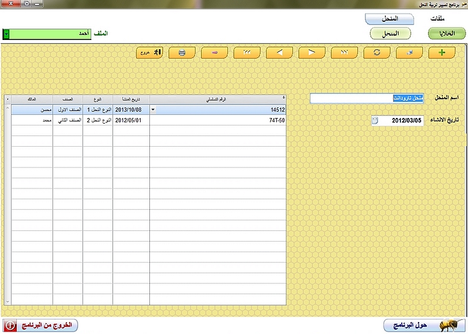This screenshot has height=334, width=468.
Task: Jump using the double-chevron button left of refresh
Action: pyautogui.click(x=344, y=52)
